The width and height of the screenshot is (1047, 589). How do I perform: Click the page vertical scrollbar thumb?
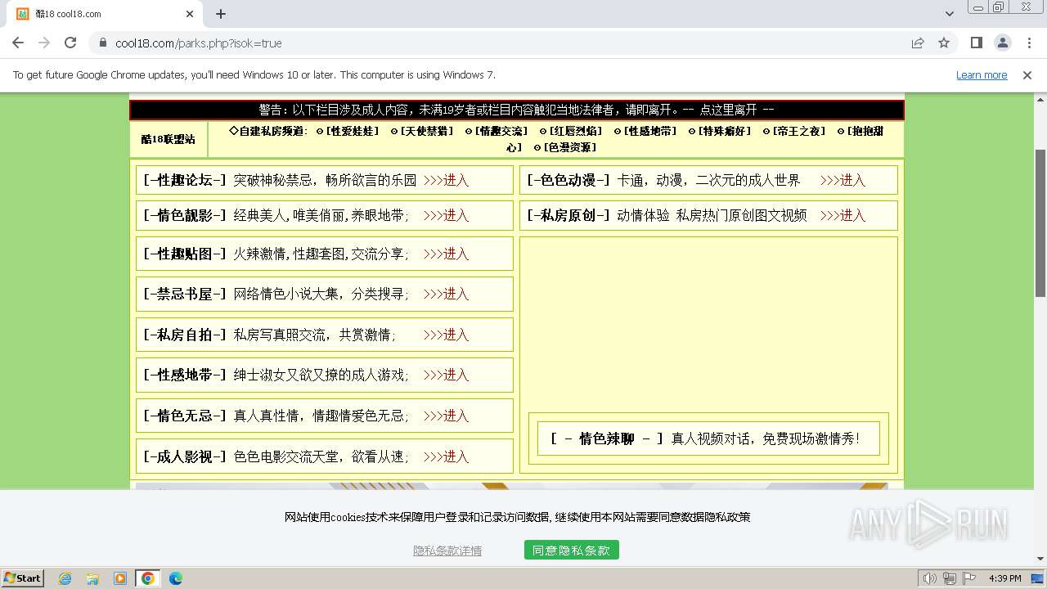(x=1040, y=223)
